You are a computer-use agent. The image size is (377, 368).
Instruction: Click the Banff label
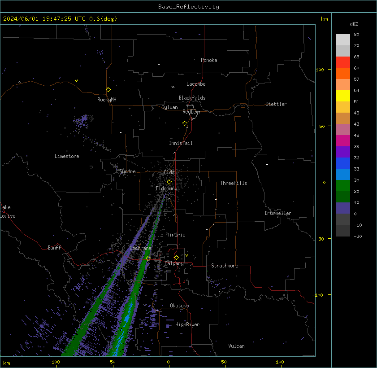click(54, 248)
